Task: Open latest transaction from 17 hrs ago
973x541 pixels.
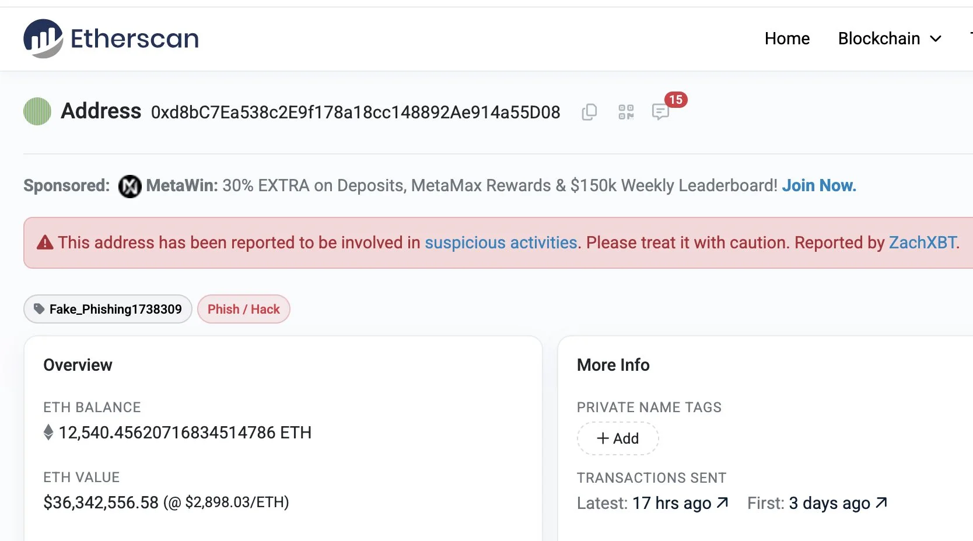Action: [x=681, y=503]
